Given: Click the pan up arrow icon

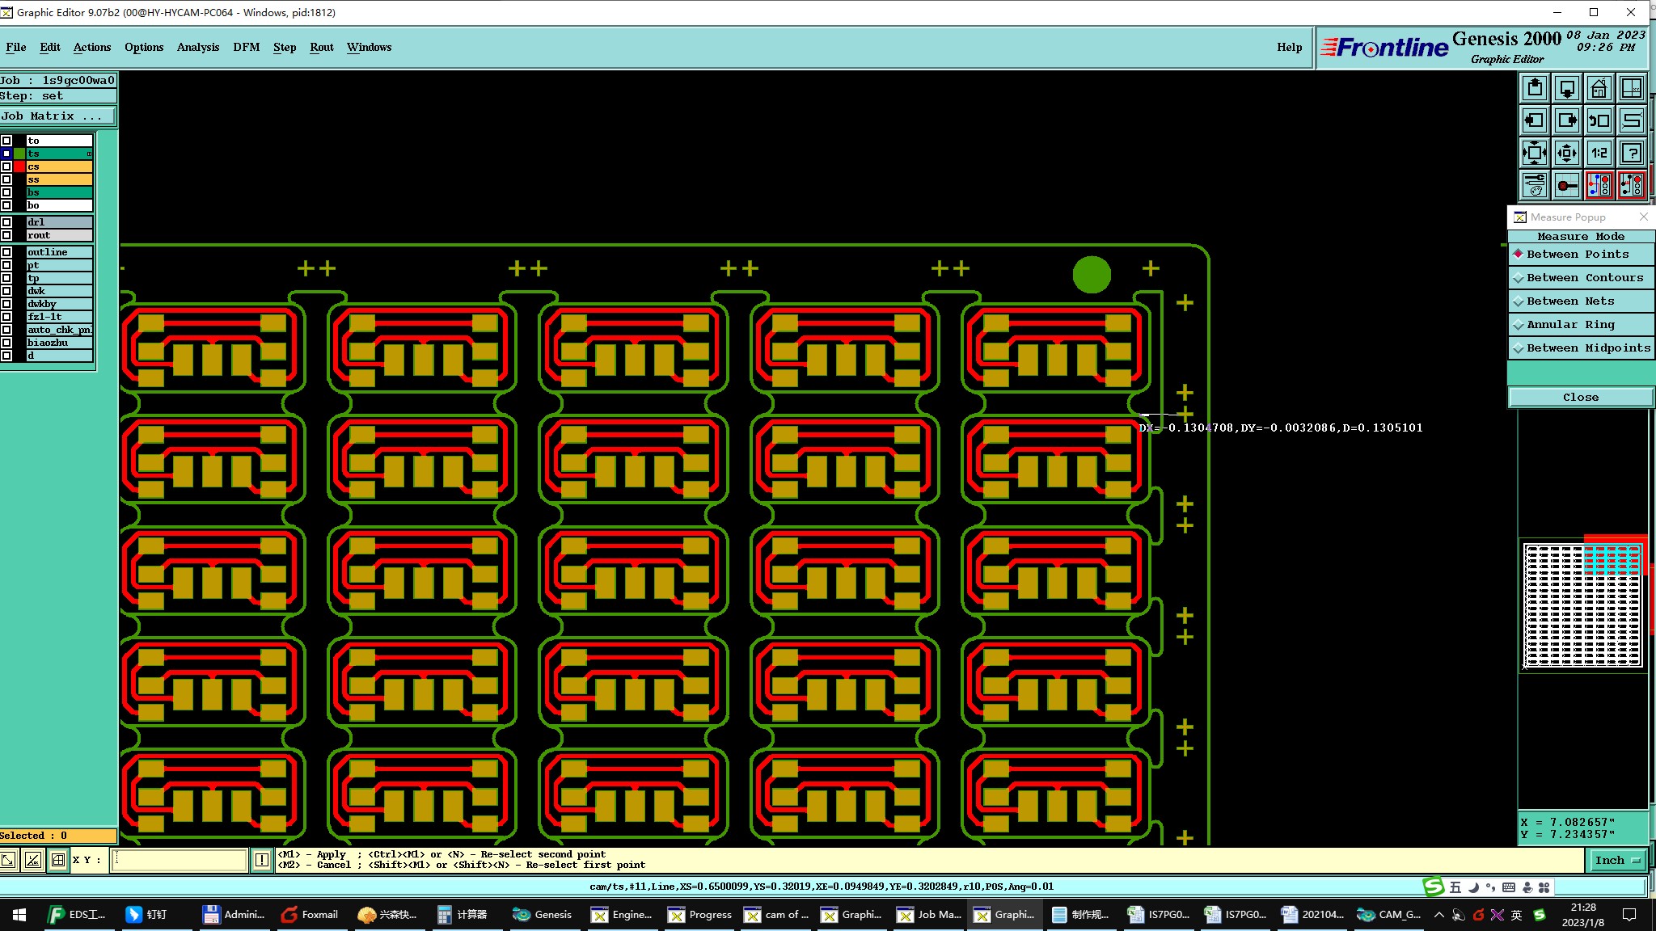Looking at the screenshot, I should (1535, 88).
